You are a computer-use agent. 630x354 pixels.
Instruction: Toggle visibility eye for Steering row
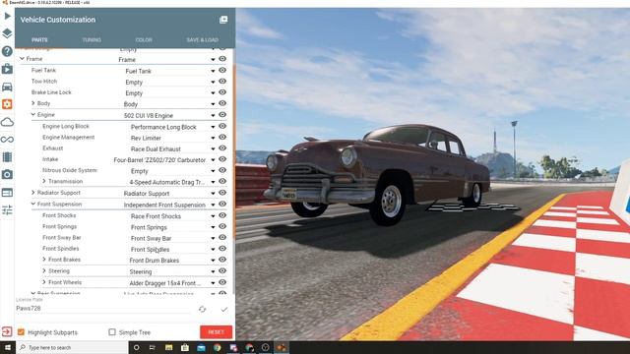[222, 271]
